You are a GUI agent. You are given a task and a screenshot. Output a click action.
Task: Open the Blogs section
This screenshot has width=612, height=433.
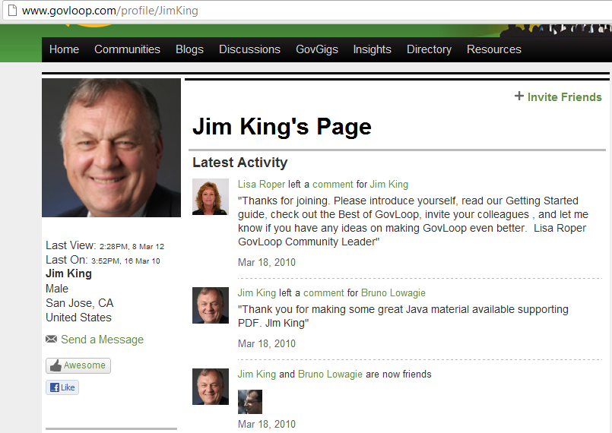pyautogui.click(x=189, y=49)
